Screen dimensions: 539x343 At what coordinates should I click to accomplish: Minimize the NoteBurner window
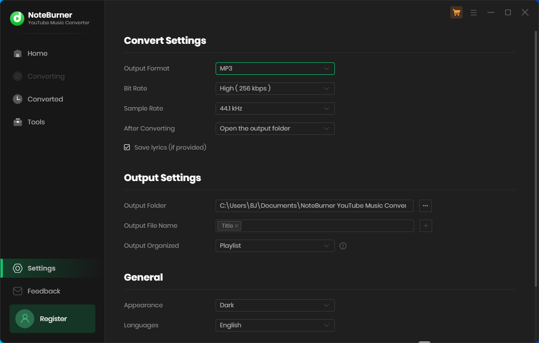(x=490, y=12)
